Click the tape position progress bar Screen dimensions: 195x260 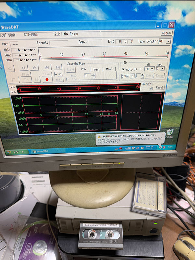coord(104,58)
